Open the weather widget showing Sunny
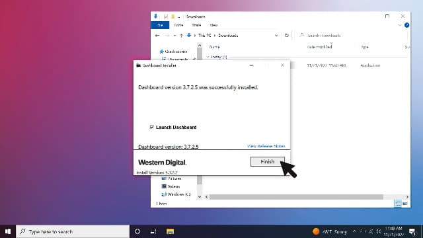Image resolution: width=423 pixels, height=238 pixels. 330,231
